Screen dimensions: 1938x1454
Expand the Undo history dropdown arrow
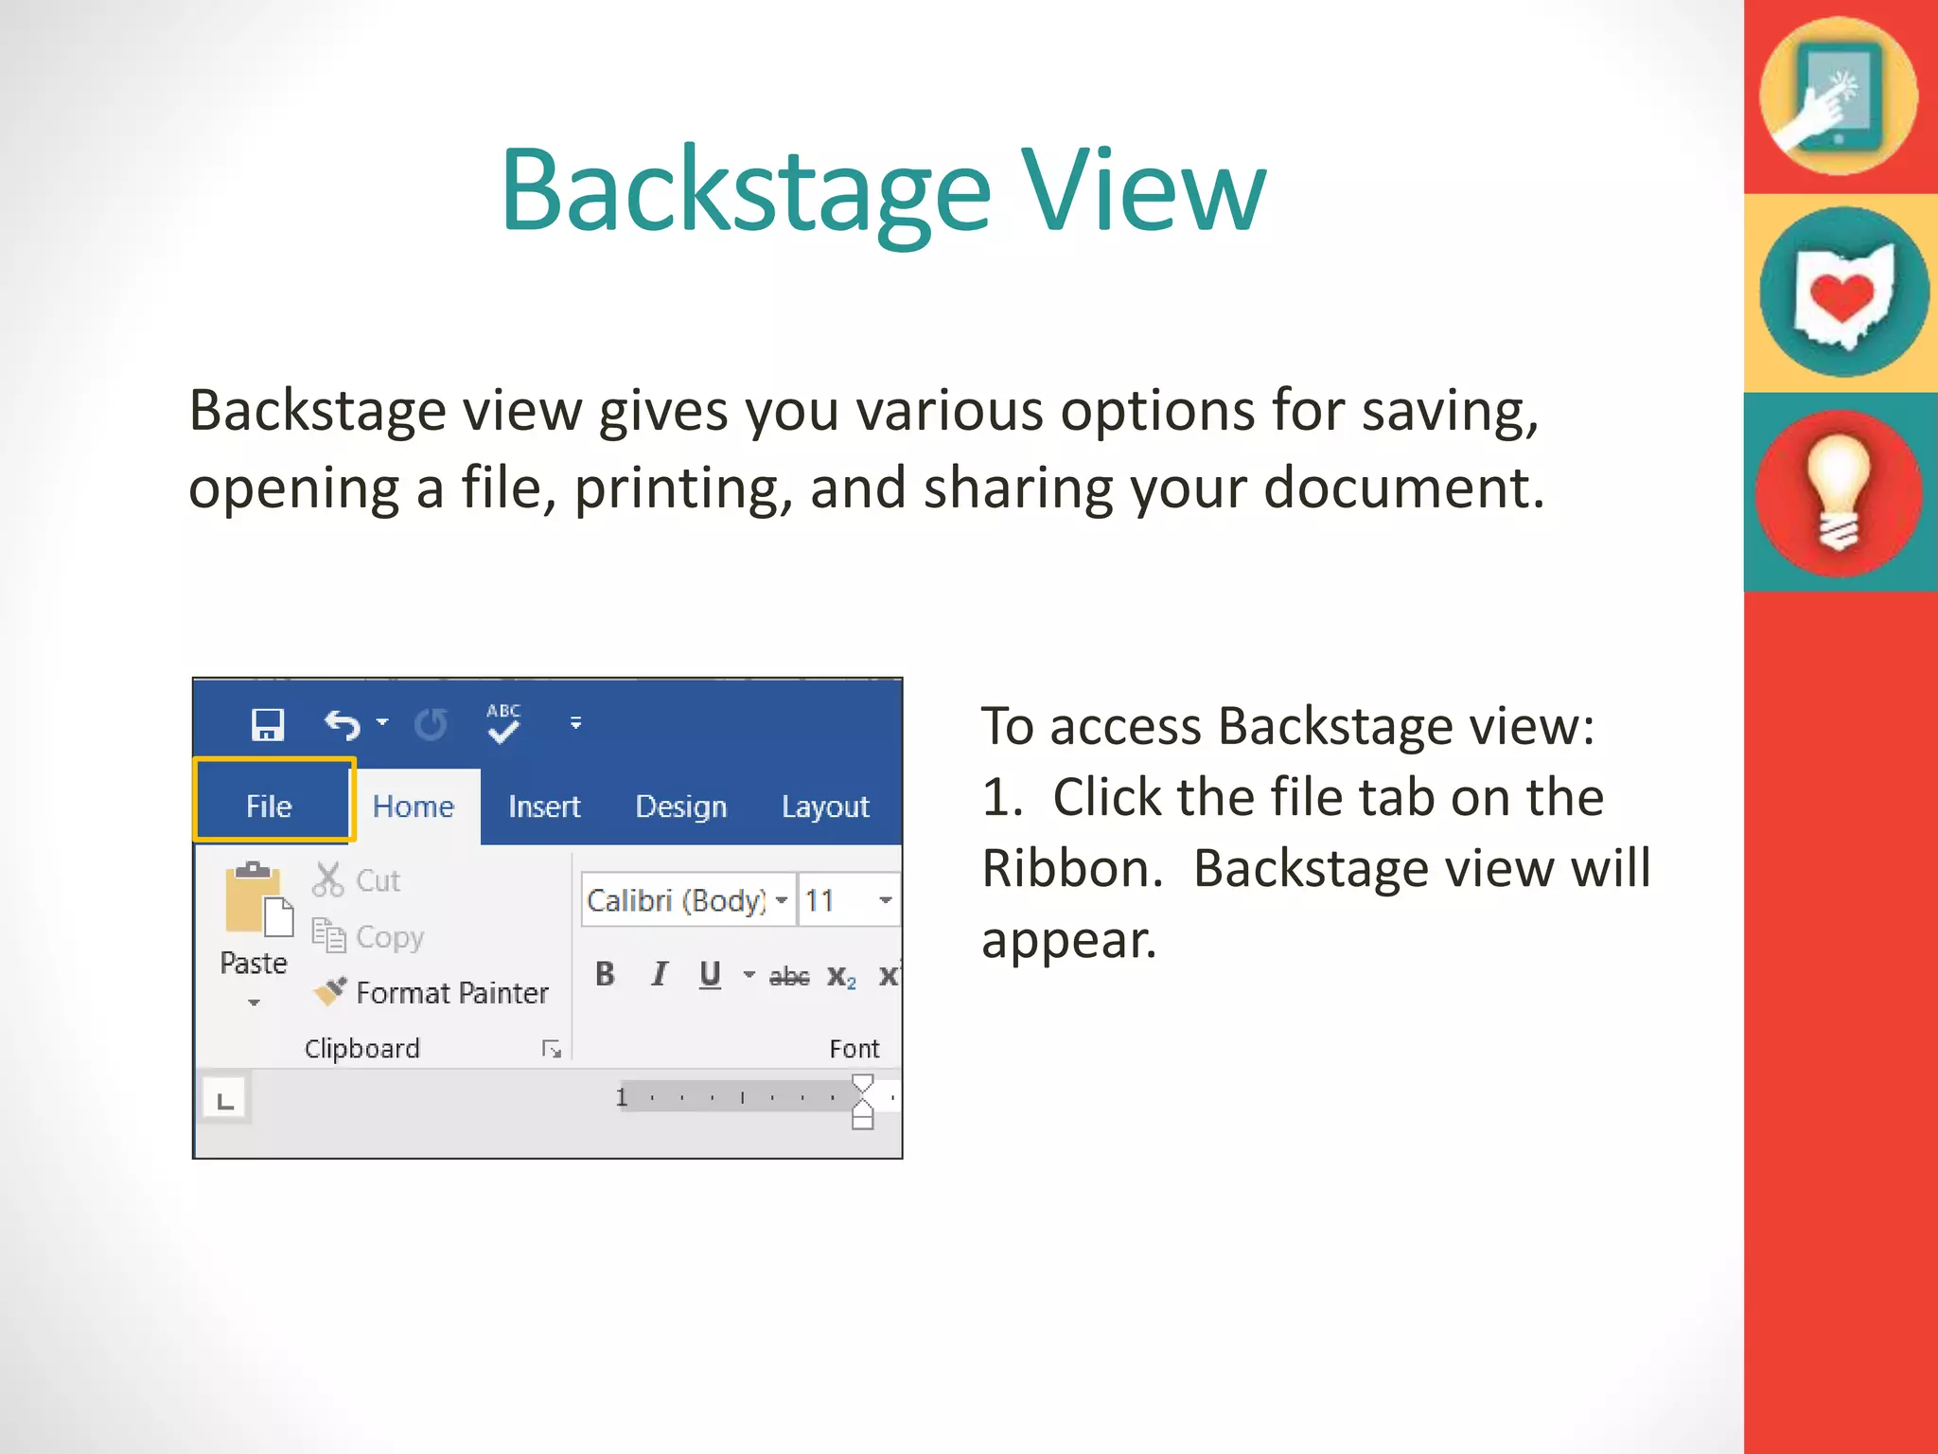pos(382,722)
